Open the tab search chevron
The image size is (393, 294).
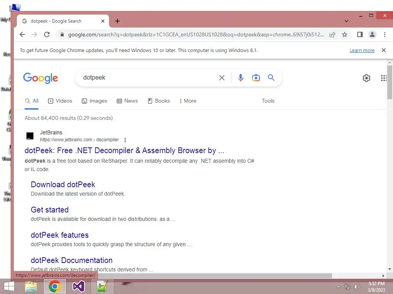(347, 21)
